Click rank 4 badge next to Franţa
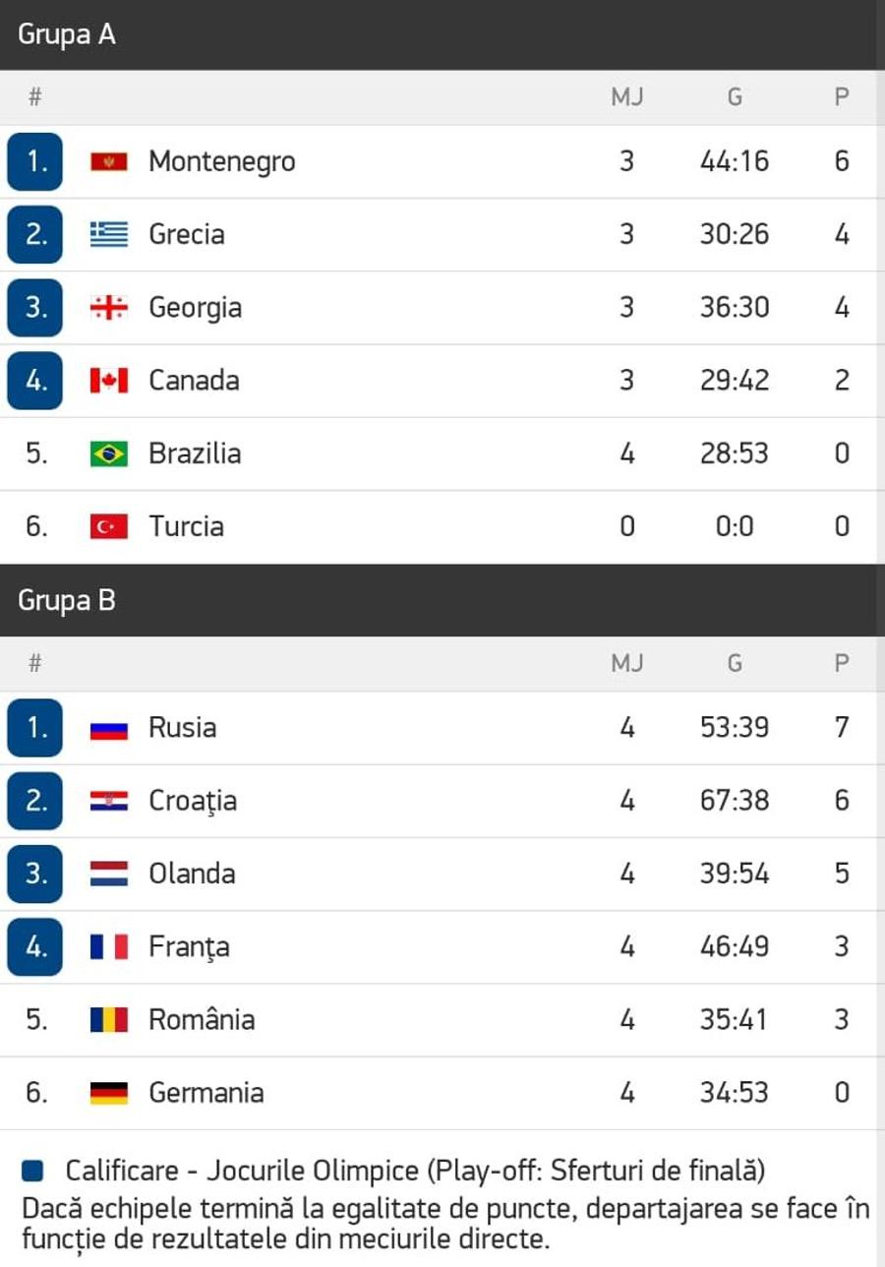 (34, 947)
